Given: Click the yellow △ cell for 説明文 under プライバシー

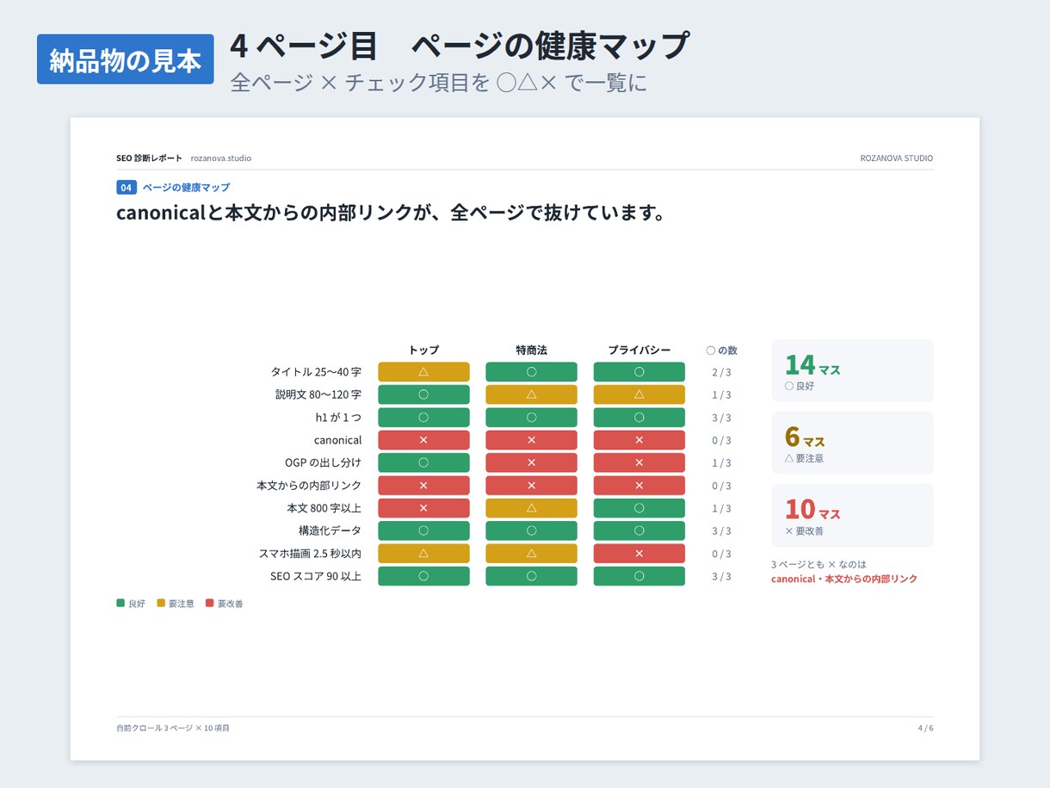Looking at the screenshot, I should click(x=639, y=394).
